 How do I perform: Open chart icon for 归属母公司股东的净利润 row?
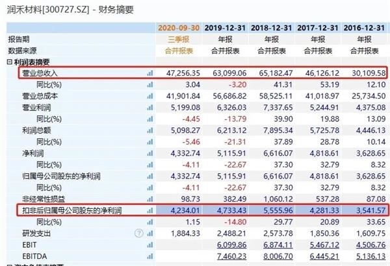pos(150,176)
